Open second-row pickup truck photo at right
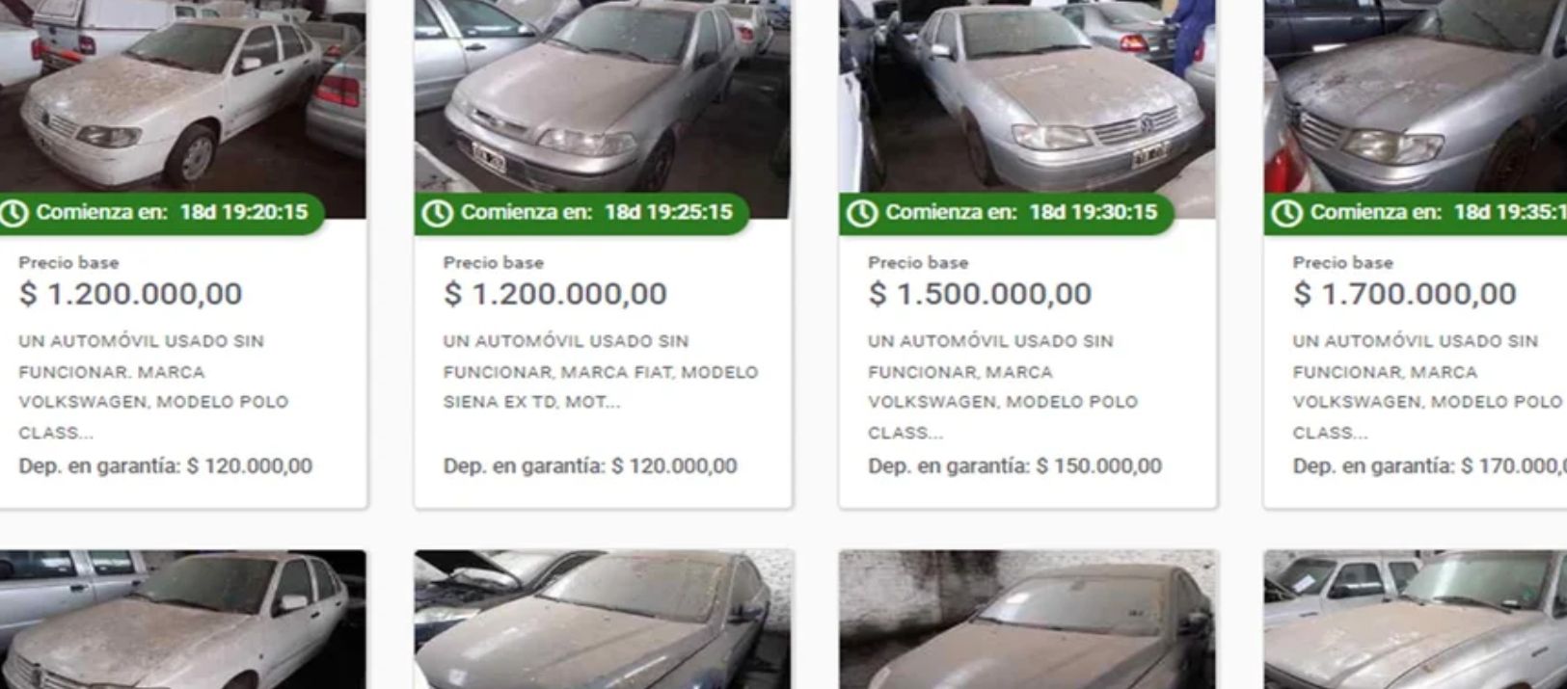Screen dimensions: 1567x689 [x=1416, y=620]
